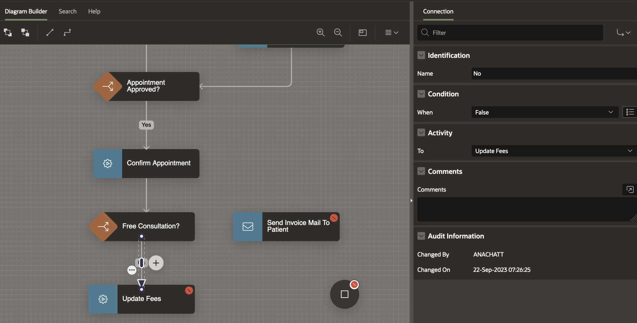Open the diagram layout options menu

tap(391, 32)
